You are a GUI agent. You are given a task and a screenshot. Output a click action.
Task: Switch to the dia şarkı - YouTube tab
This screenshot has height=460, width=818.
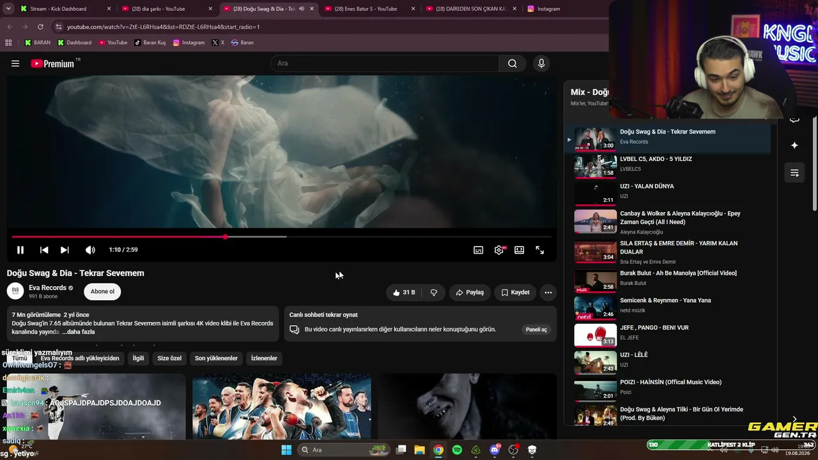tap(166, 9)
